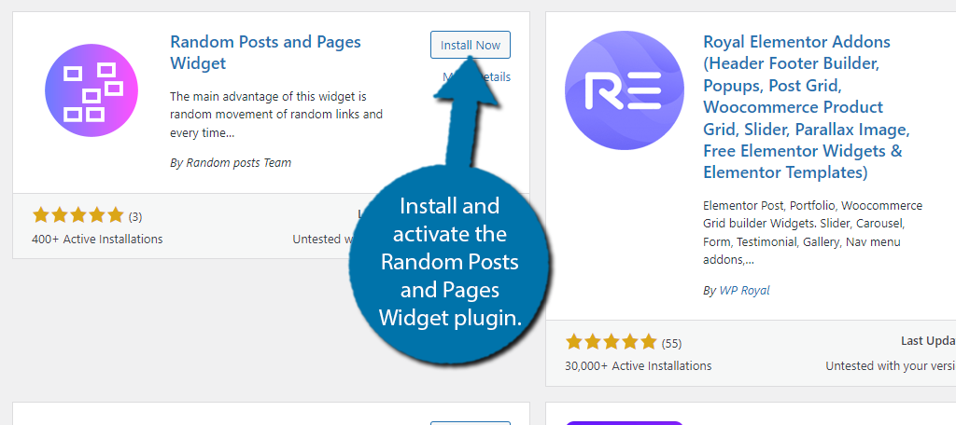Click 'By Random posts Team' author text
Image resolution: width=956 pixels, height=425 pixels.
pos(231,162)
